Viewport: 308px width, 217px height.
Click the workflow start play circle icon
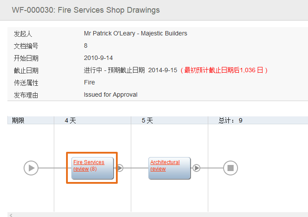pyautogui.click(x=31, y=168)
